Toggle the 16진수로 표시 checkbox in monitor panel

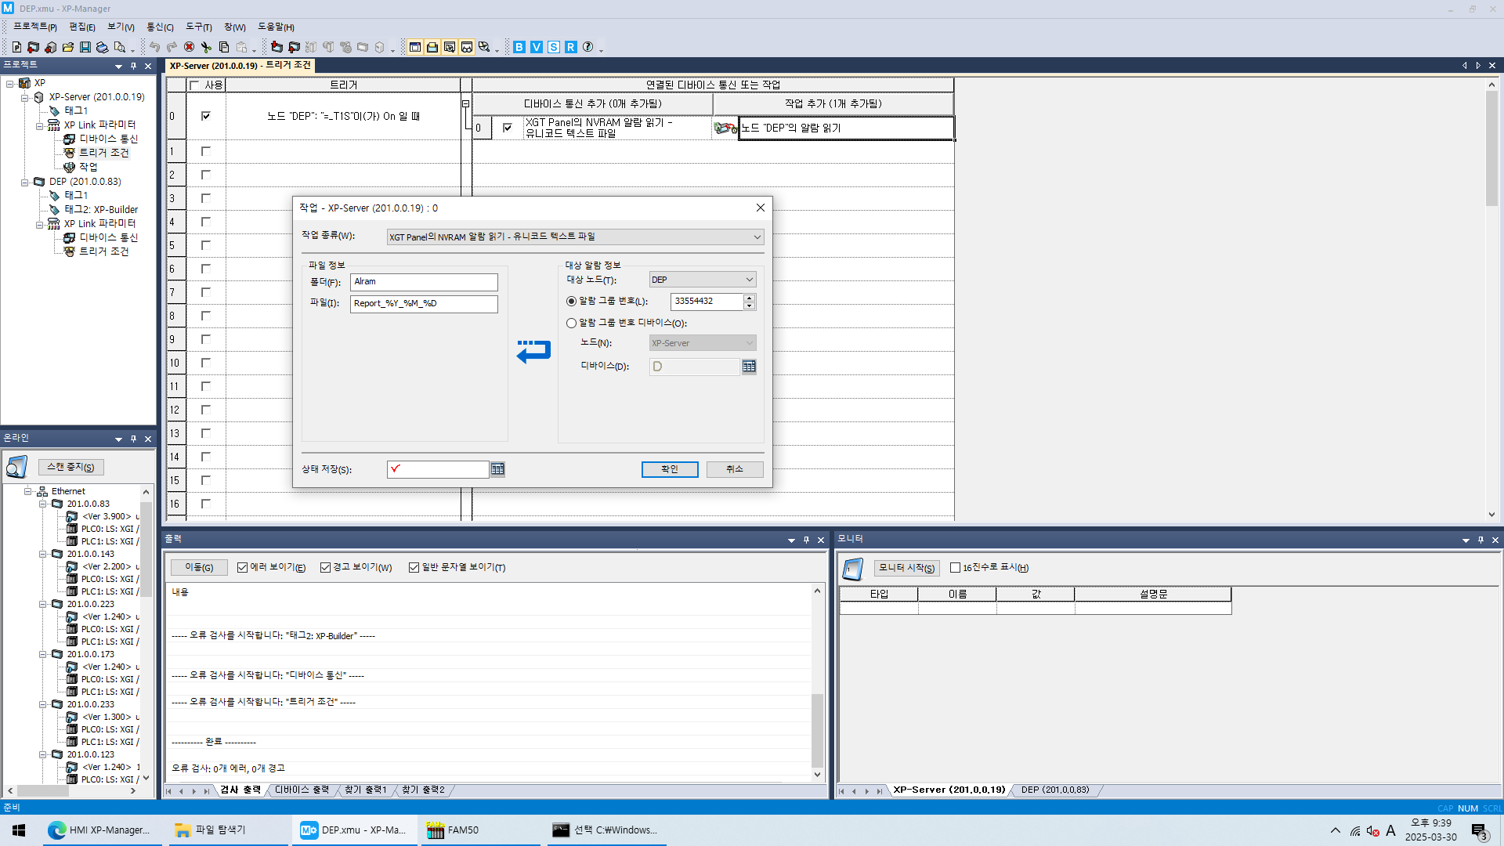pyautogui.click(x=956, y=567)
